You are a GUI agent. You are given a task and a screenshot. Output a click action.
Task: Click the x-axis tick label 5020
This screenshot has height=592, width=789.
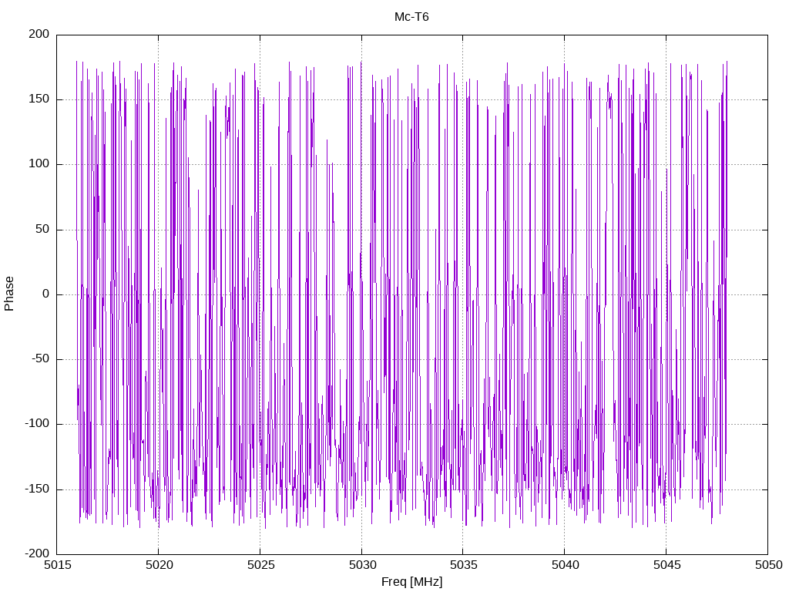(x=159, y=565)
